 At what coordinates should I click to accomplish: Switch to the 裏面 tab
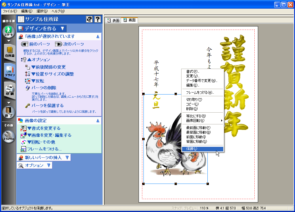pos(130,20)
